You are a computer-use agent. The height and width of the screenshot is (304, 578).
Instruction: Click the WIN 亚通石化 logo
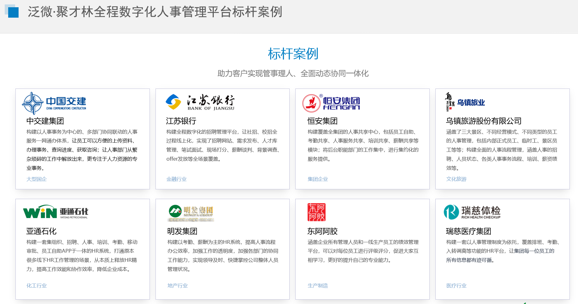(56, 212)
